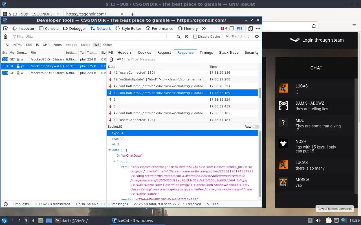The height and width of the screenshot is (225, 361).
Task: Select message 42["usersConnected",130]
Action: coord(182,73)
